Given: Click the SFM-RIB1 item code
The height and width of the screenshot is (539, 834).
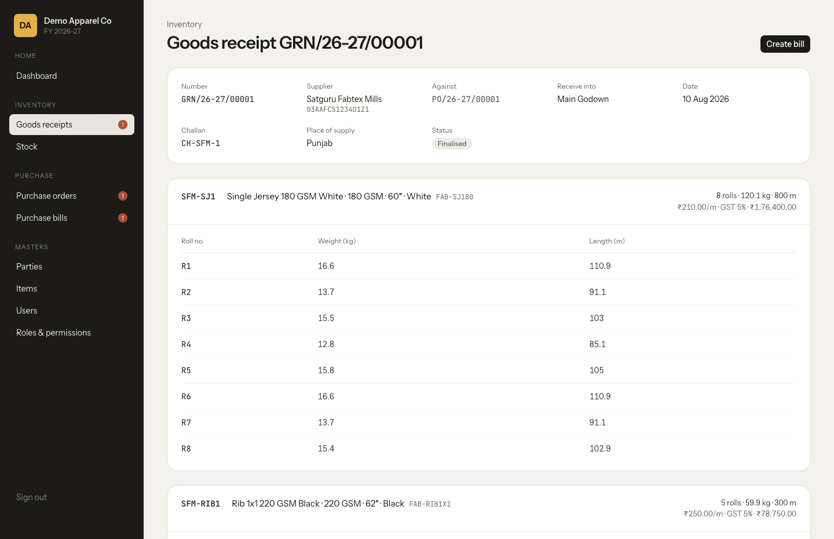Looking at the screenshot, I should pyautogui.click(x=200, y=504).
